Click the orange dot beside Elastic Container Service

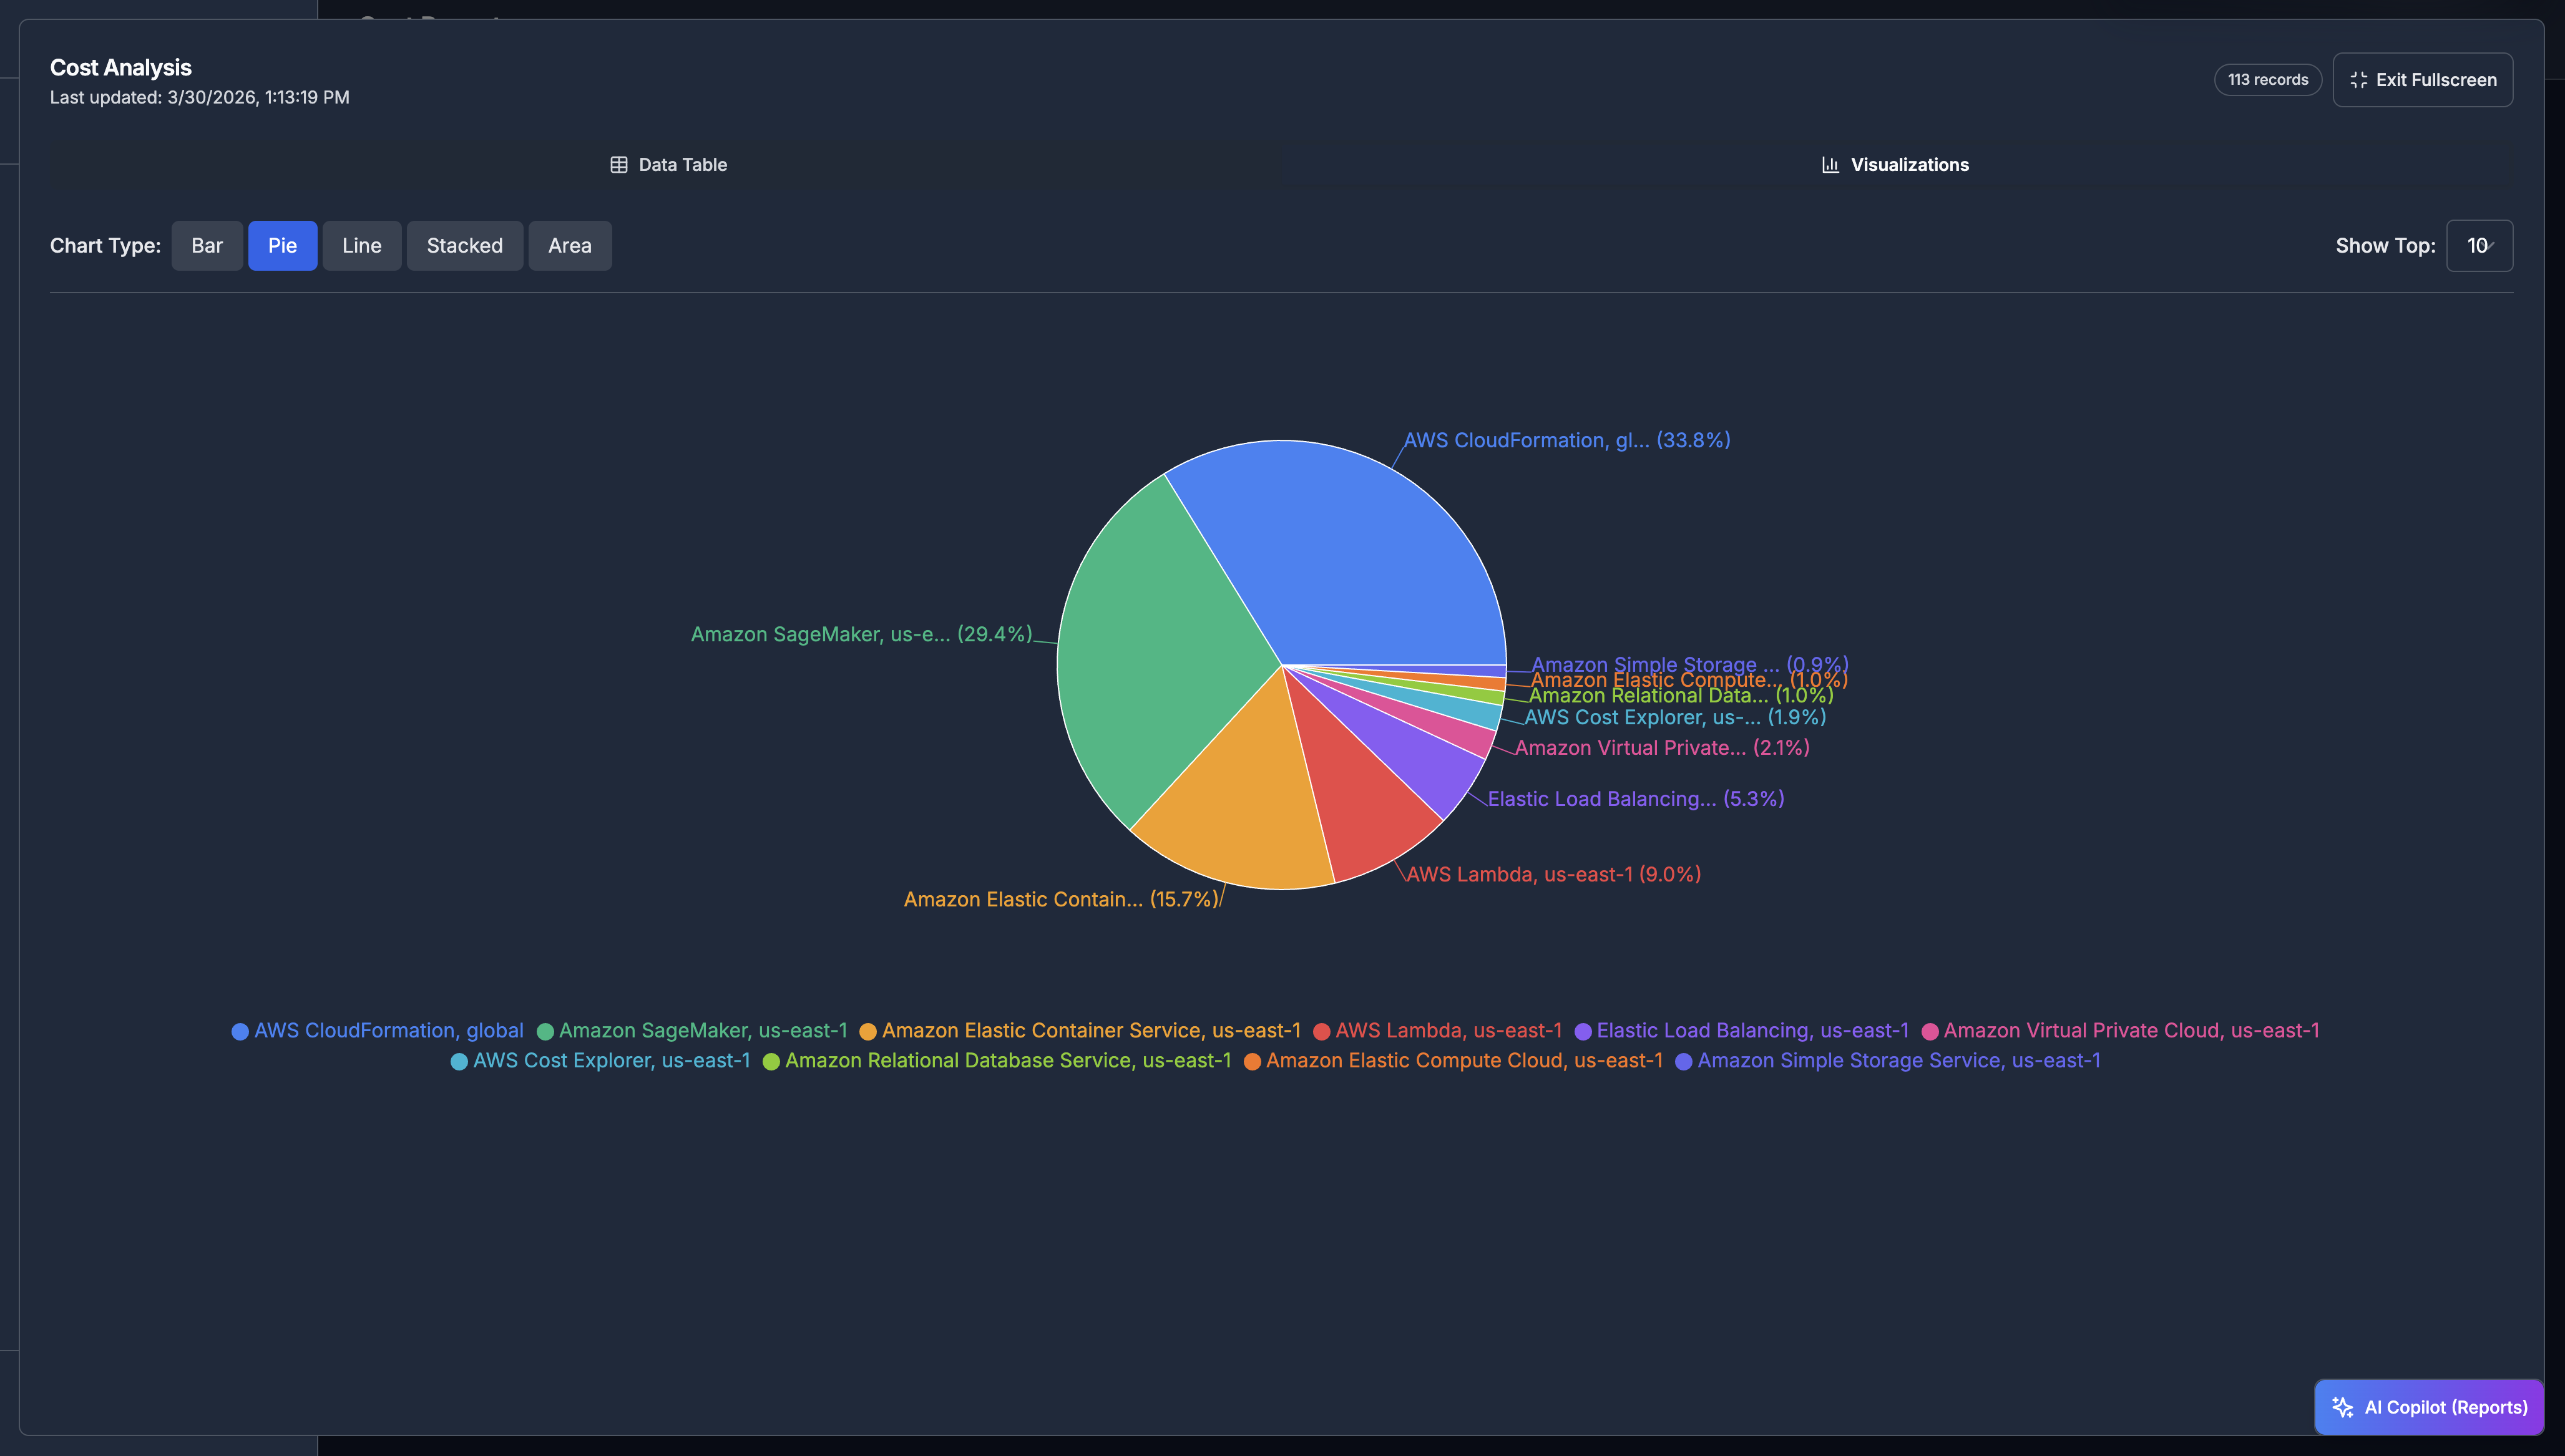[868, 1031]
